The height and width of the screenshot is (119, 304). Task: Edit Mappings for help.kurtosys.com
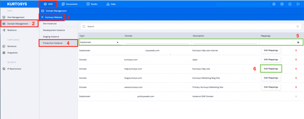click(x=271, y=69)
